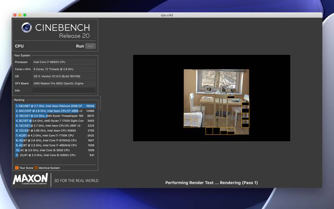This screenshot has height=209, width=334.
Task: Click the Identical System legend swatch
Action: click(36, 168)
